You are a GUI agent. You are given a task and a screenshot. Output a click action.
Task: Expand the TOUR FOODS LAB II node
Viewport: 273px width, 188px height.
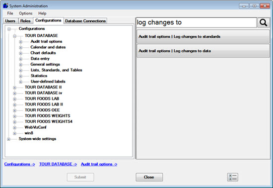(14, 105)
